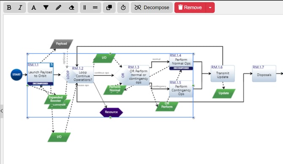Image resolution: width=283 pixels, height=164 pixels.
Task: Toggle bold text formatting
Action: click(9, 8)
